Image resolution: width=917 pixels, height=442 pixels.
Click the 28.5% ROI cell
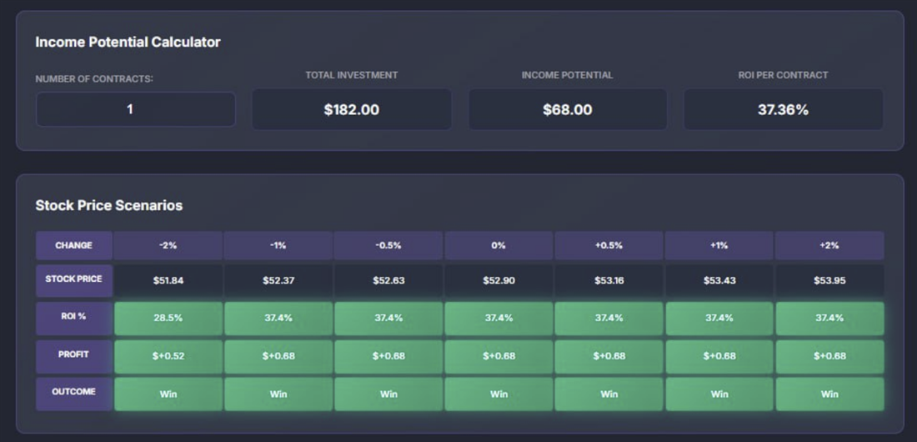168,318
